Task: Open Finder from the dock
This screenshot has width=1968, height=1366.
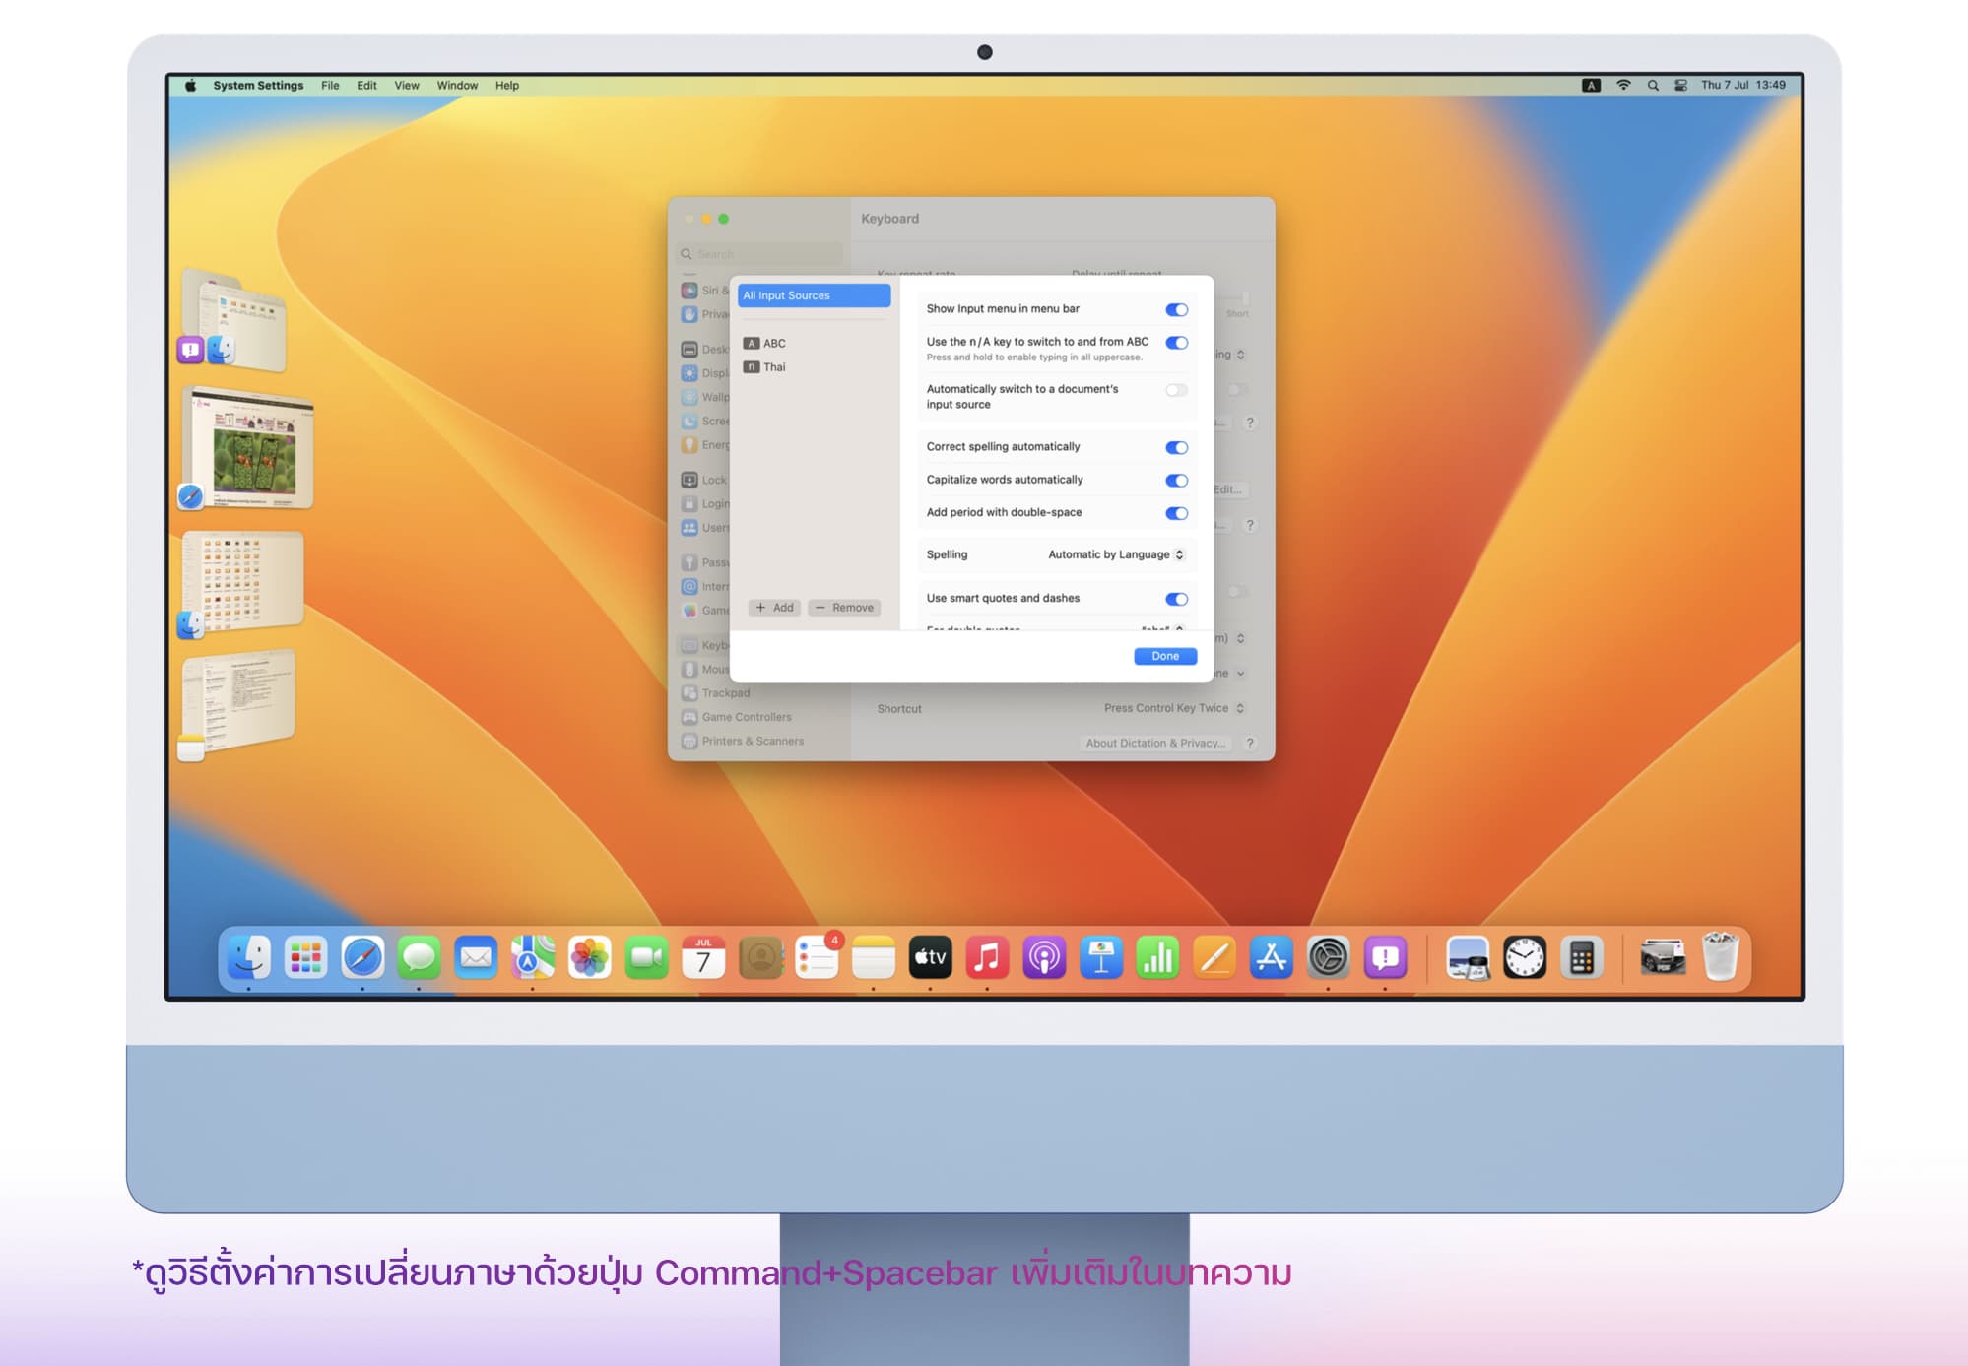Action: pyautogui.click(x=249, y=957)
